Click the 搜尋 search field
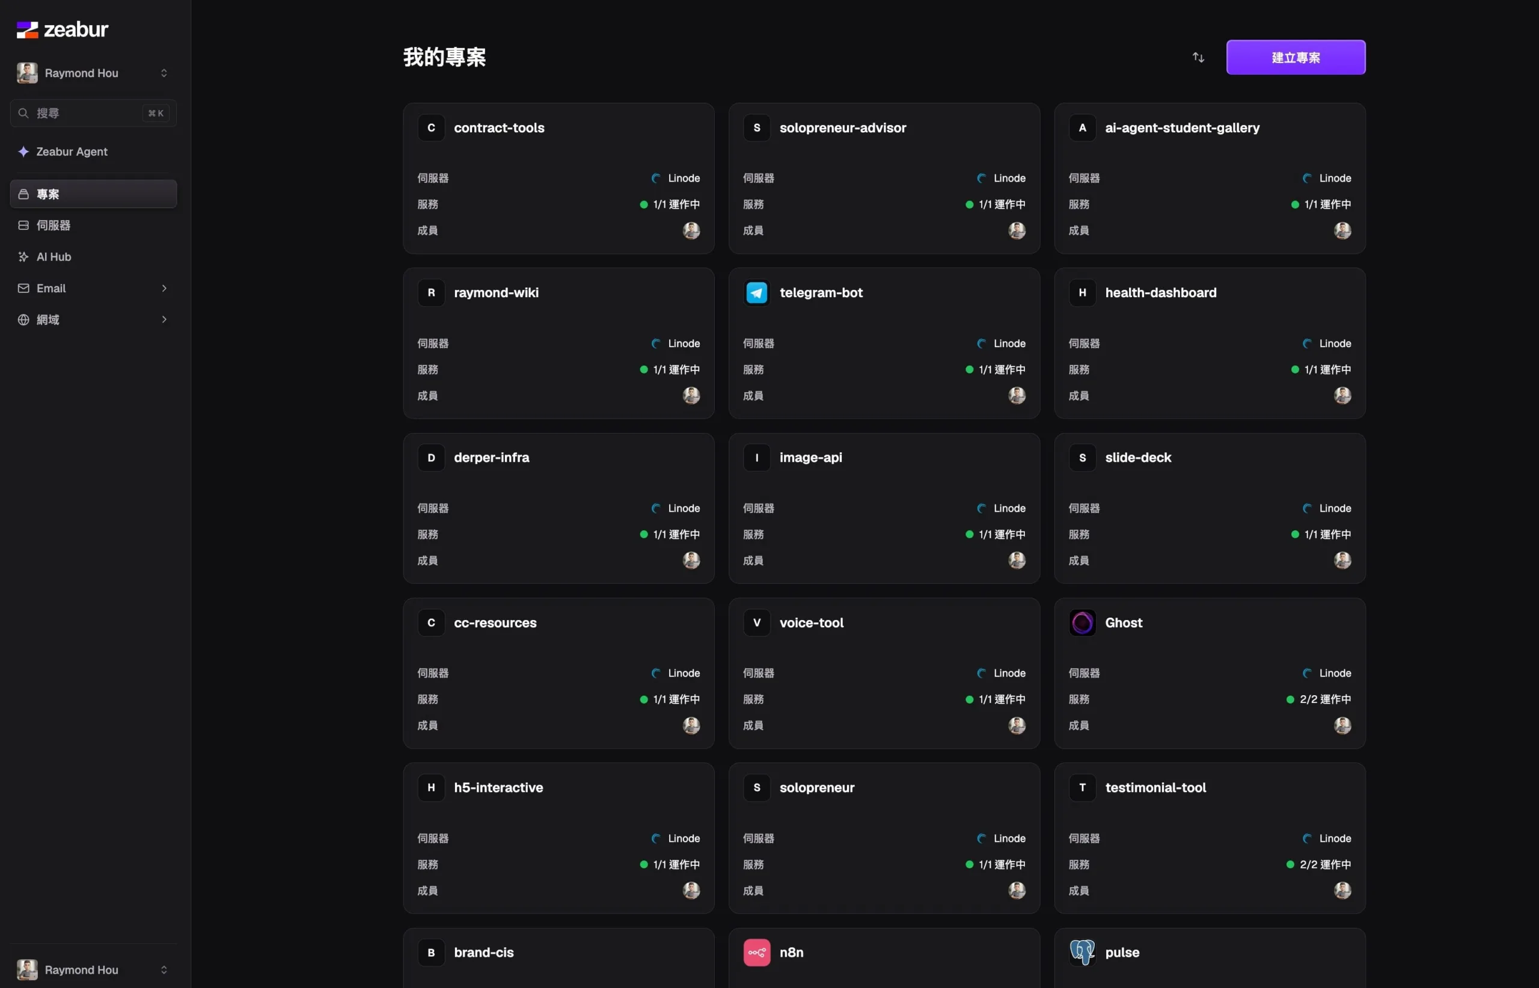 click(x=93, y=113)
